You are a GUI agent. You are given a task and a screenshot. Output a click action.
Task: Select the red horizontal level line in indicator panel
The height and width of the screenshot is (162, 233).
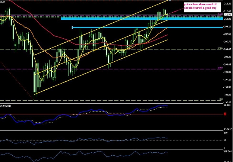pyautogui.click(x=112, y=114)
